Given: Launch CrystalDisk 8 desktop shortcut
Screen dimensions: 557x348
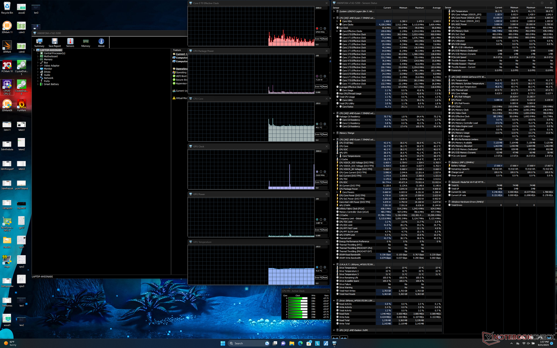Looking at the screenshot, I should 21,87.
